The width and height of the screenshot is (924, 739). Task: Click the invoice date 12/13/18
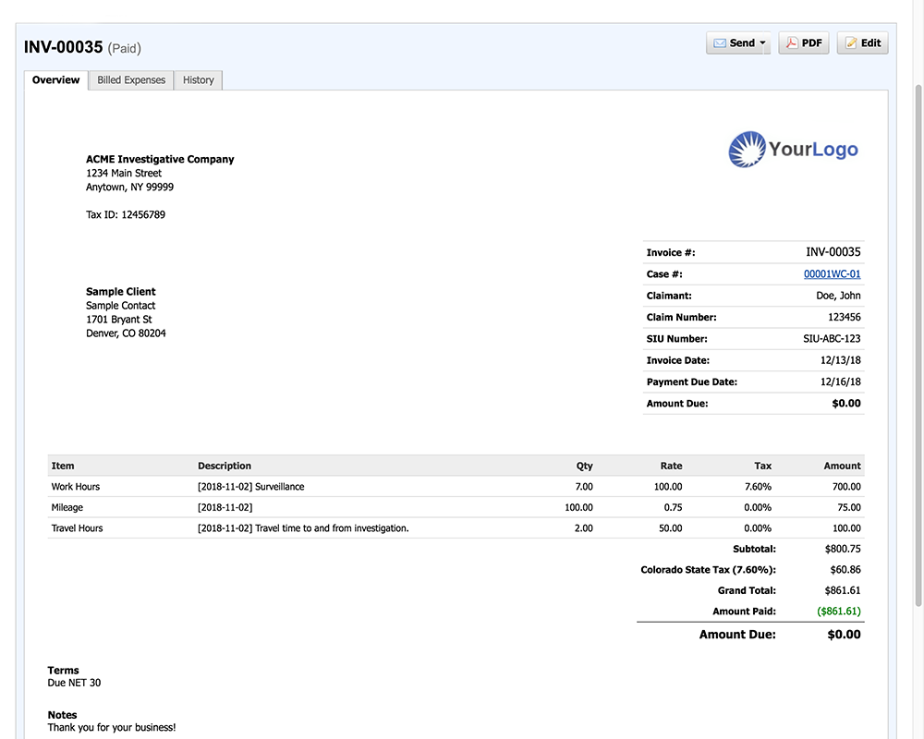pyautogui.click(x=840, y=360)
